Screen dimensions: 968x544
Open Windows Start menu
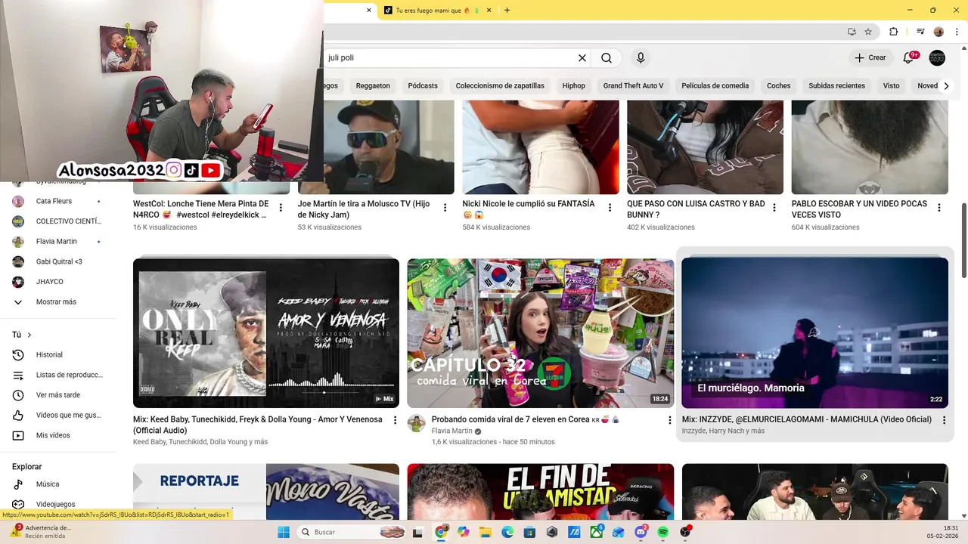(x=284, y=532)
